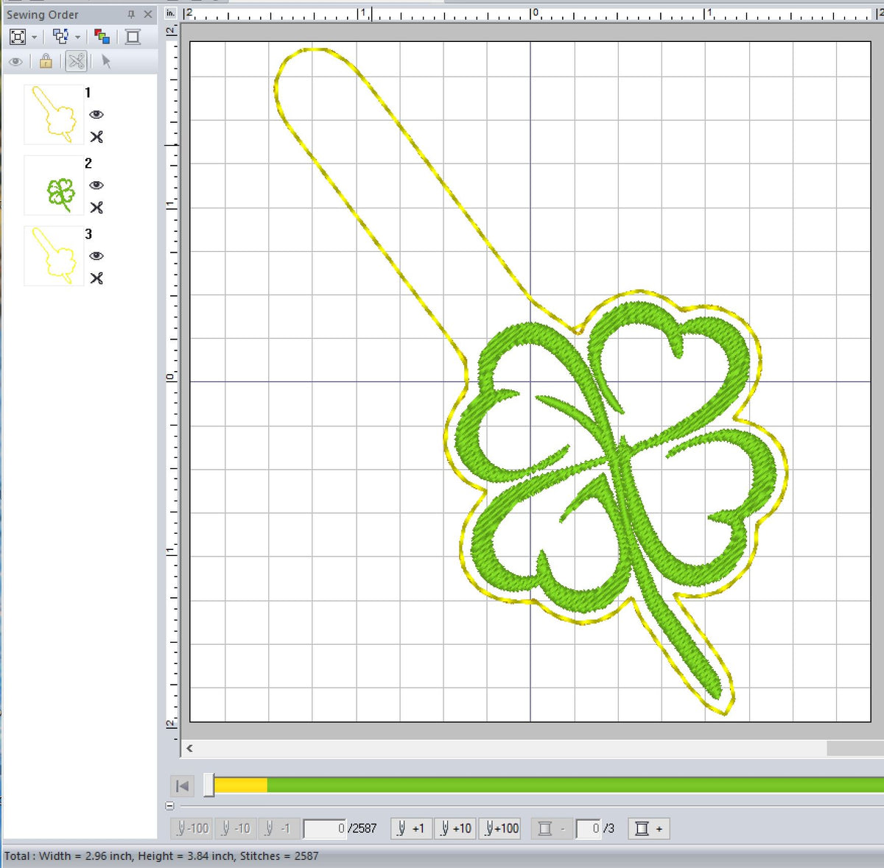
Task: Advance ten stitches with the +10 button
Action: 455,829
